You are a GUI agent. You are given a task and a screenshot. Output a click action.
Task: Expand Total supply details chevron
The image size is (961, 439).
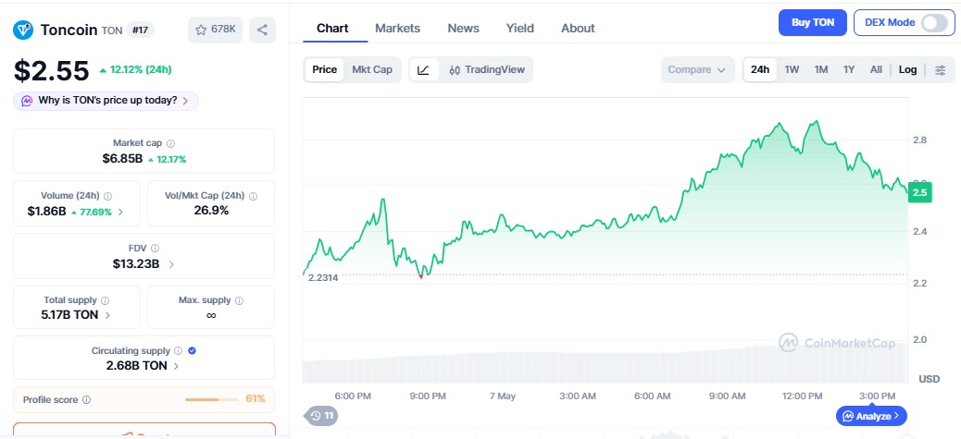108,315
